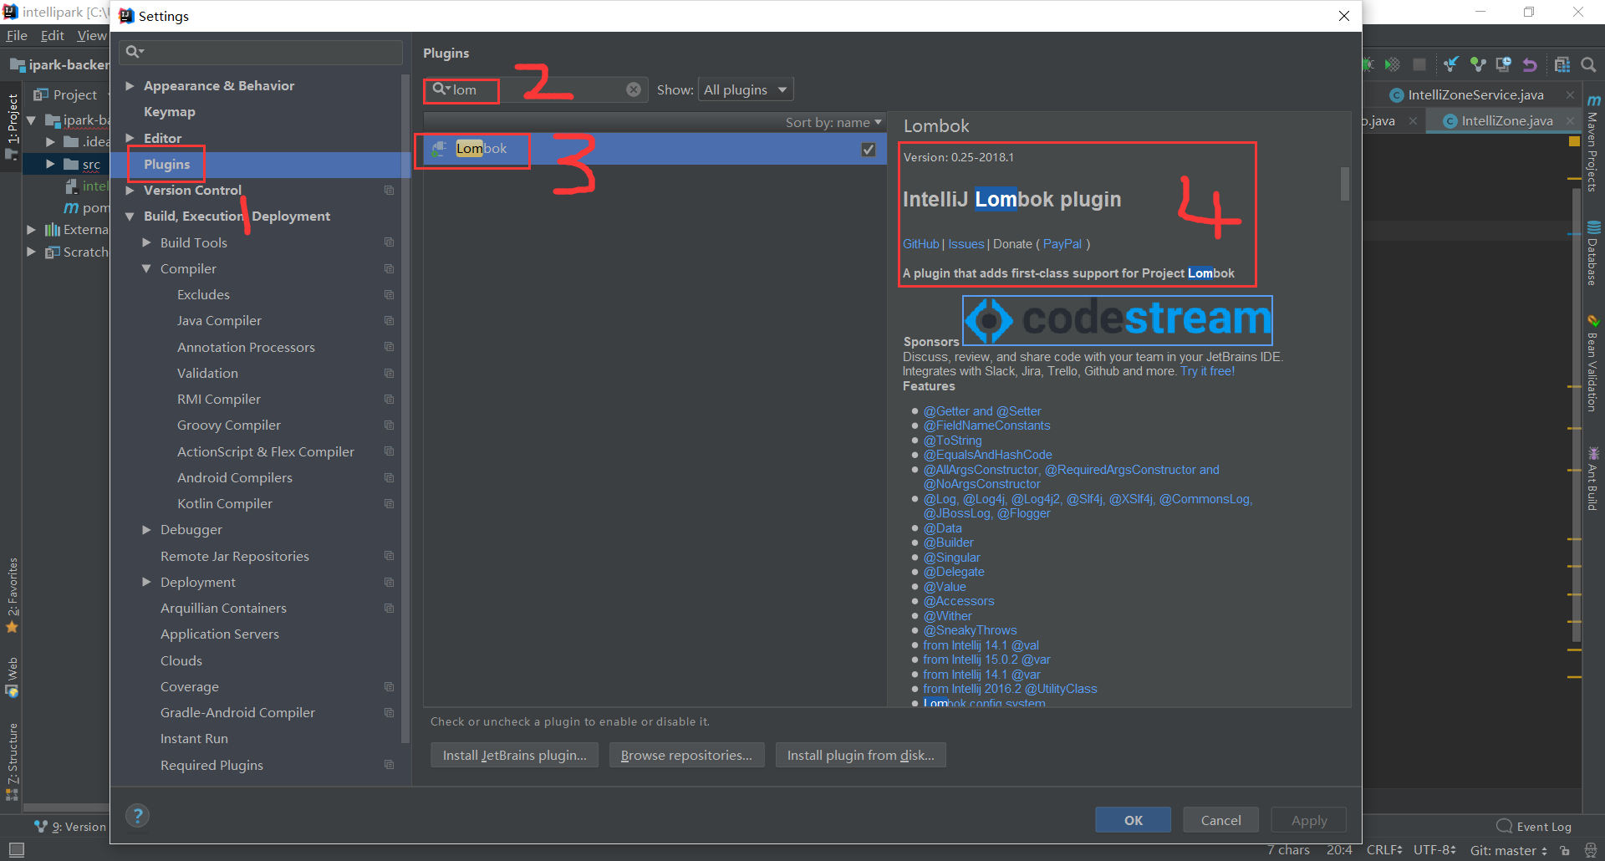1605x861 pixels.
Task: Open the Sort by name dropdown
Action: coord(833,122)
